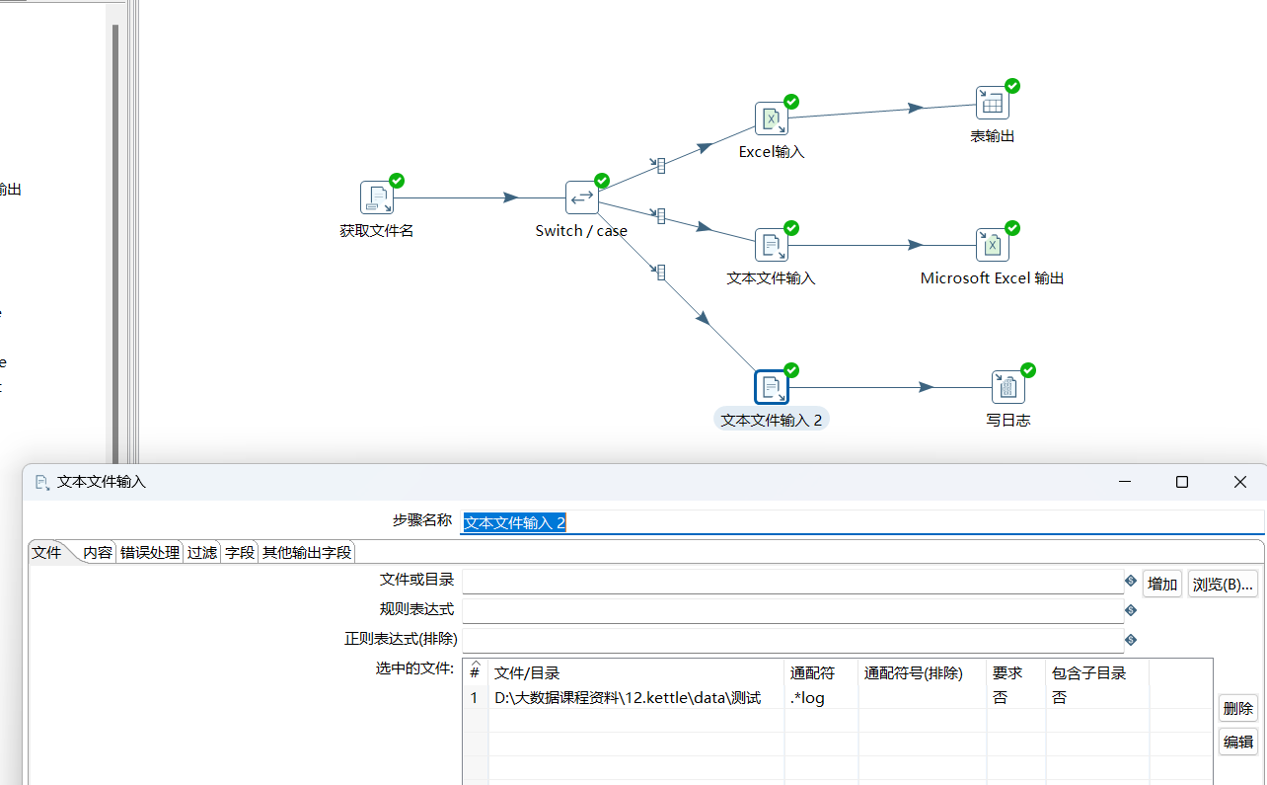Click the Switch / case label
Screen dimensions: 1267x785
pos(581,231)
